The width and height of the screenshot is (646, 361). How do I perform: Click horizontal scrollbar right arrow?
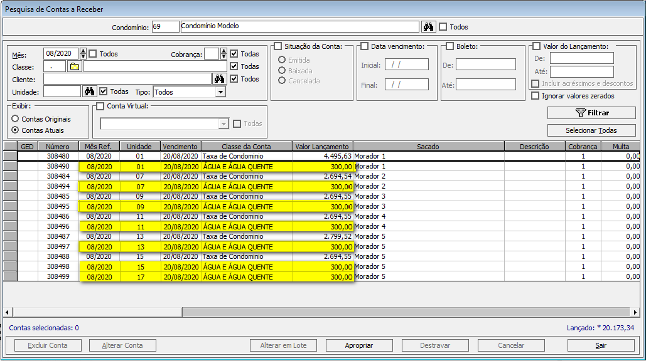[x=635, y=313]
